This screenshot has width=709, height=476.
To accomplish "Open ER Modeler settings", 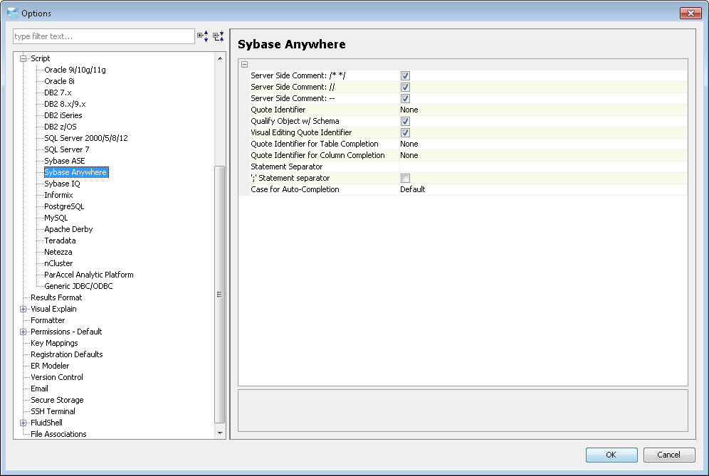I will (51, 366).
